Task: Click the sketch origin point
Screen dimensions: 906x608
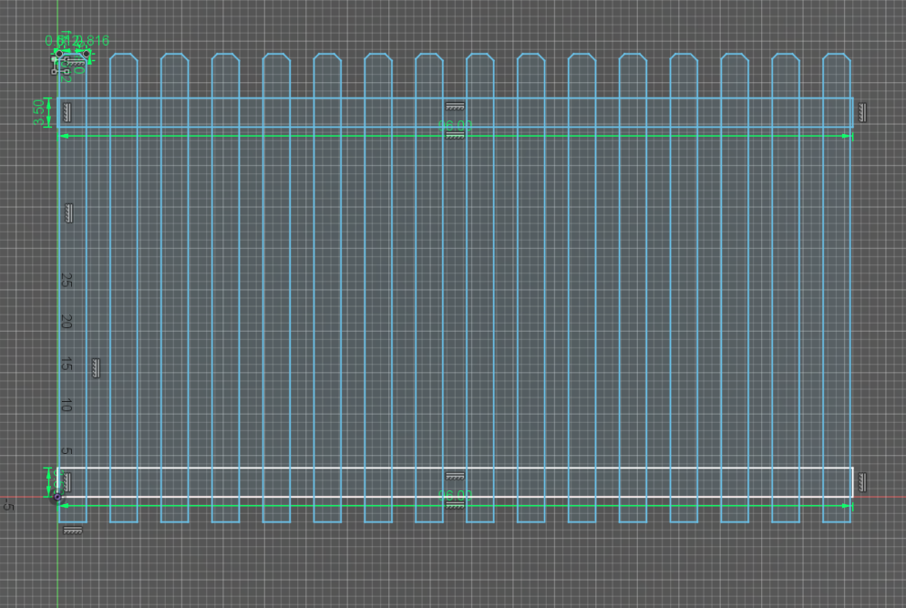Action: (57, 497)
